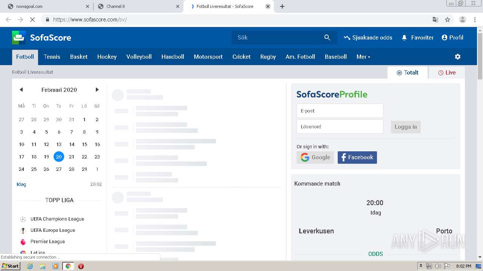Viewport: 483px width, 271px height.
Task: Sign in with Google
Action: (x=315, y=157)
